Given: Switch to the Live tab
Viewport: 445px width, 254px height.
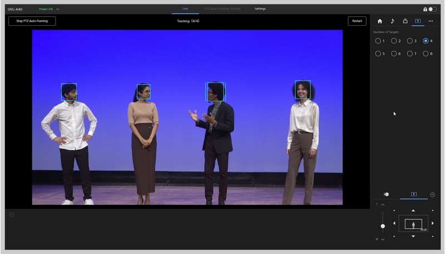Looking at the screenshot, I should pyautogui.click(x=185, y=9).
